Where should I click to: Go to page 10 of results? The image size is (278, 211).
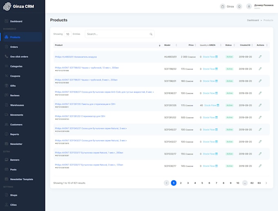point(238,183)
